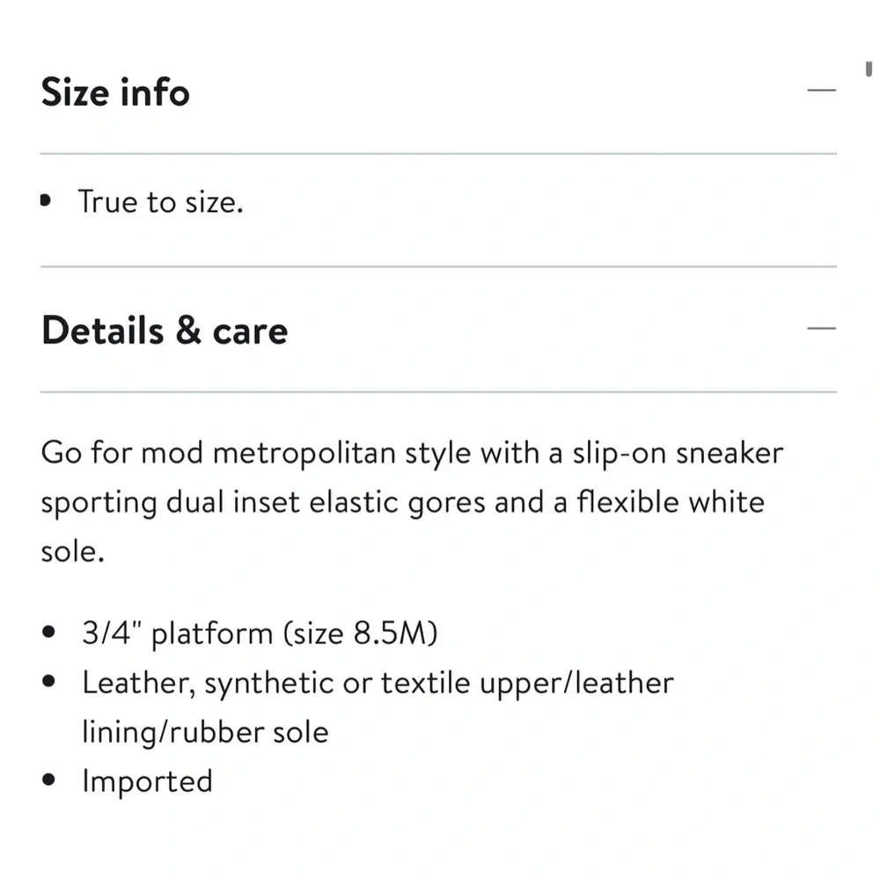Click the Imported bullet item
This screenshot has width=880, height=880.
pos(148,781)
